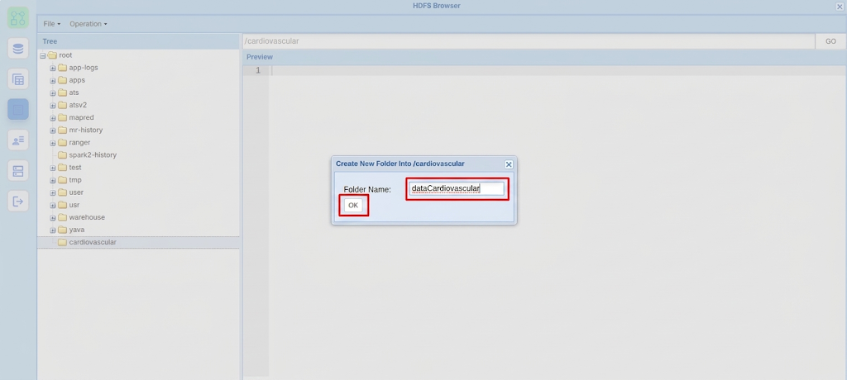Click the GO button
Viewport: 847px width, 380px height.
pos(830,41)
